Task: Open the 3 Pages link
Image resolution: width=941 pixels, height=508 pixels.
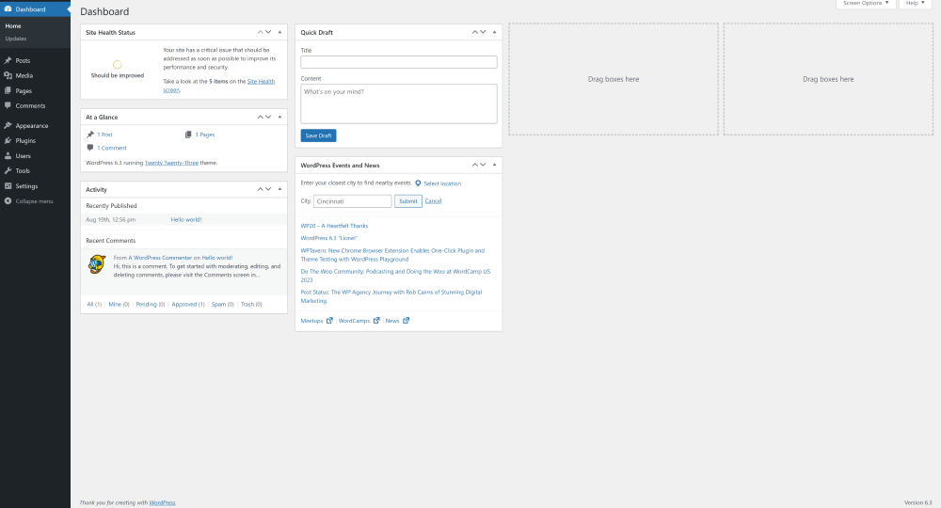Action: (x=204, y=135)
